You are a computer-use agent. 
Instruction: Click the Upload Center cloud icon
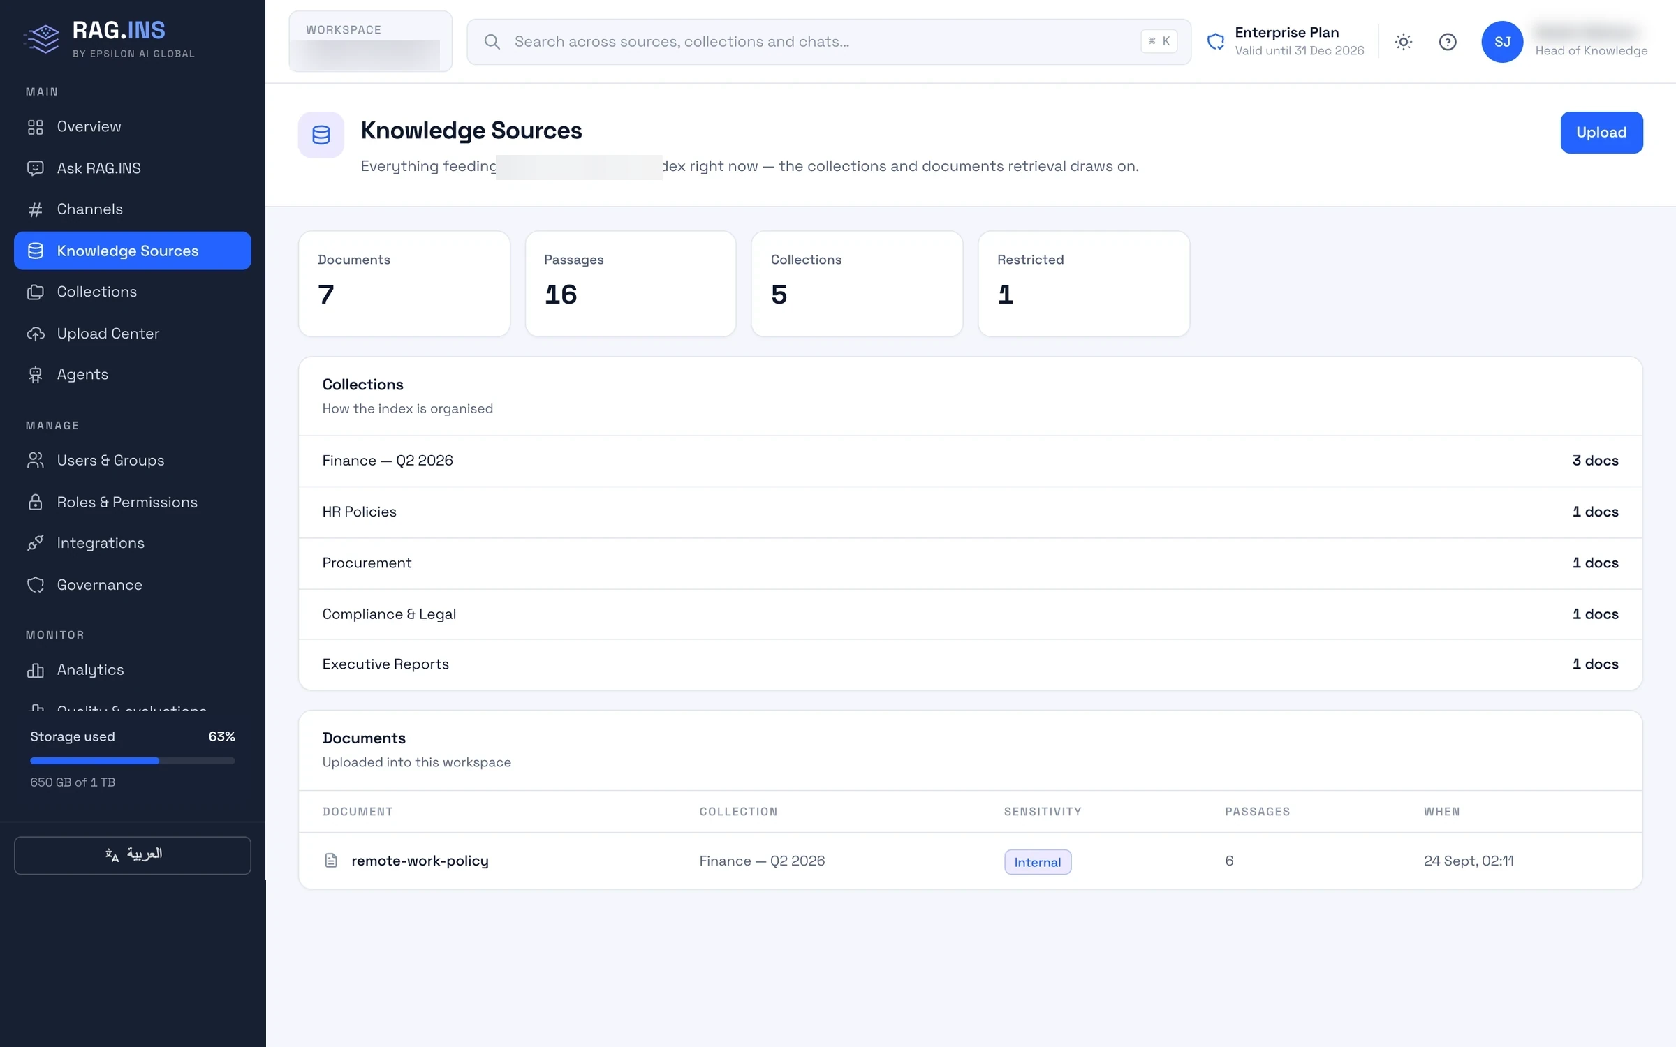(x=36, y=334)
